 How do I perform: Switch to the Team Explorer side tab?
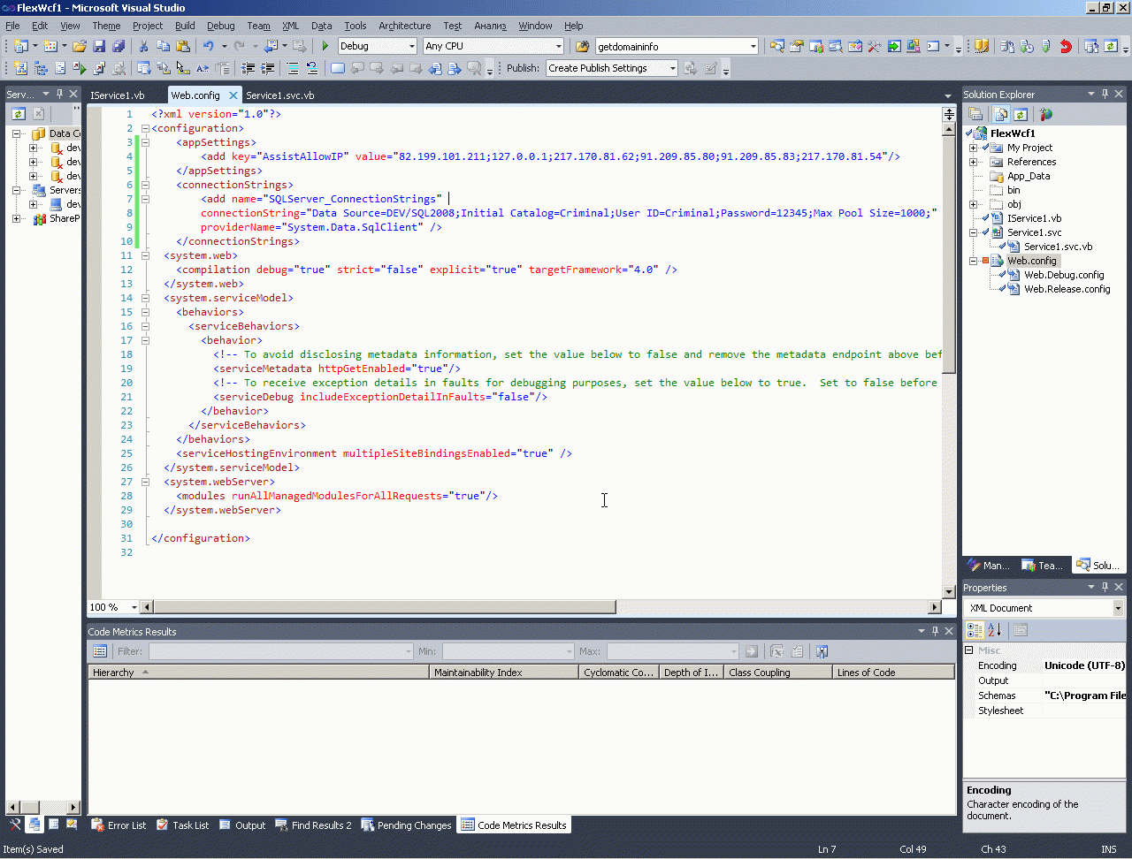[1044, 566]
